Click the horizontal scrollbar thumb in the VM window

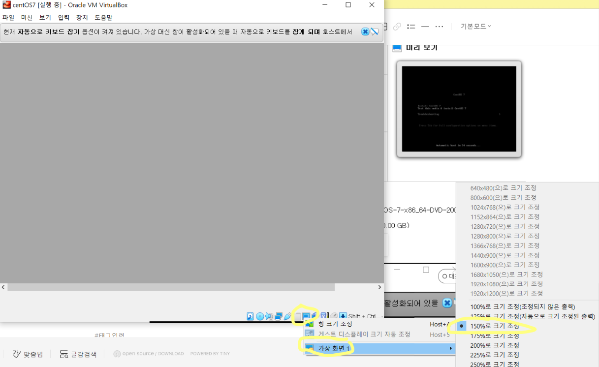(x=171, y=287)
